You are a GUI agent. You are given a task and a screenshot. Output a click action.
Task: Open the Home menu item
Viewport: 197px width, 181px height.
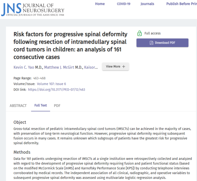pos(100,4)
